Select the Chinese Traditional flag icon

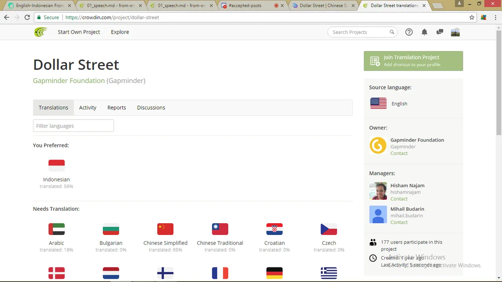point(220,229)
